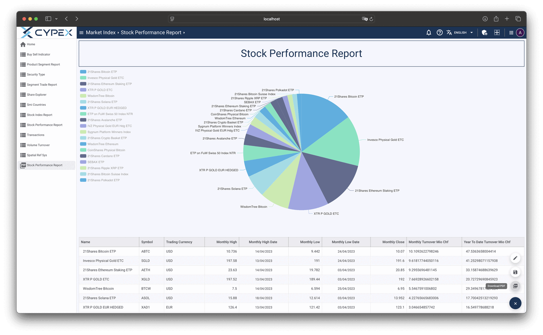The width and height of the screenshot is (543, 335).
Task: Expand the chevron after Stock Performance Report breadcrumb
Action: click(184, 33)
